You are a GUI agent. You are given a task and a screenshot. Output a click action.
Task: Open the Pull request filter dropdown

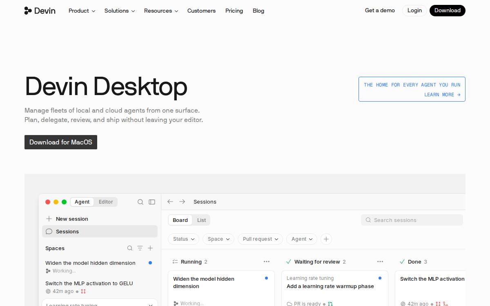tap(260, 239)
